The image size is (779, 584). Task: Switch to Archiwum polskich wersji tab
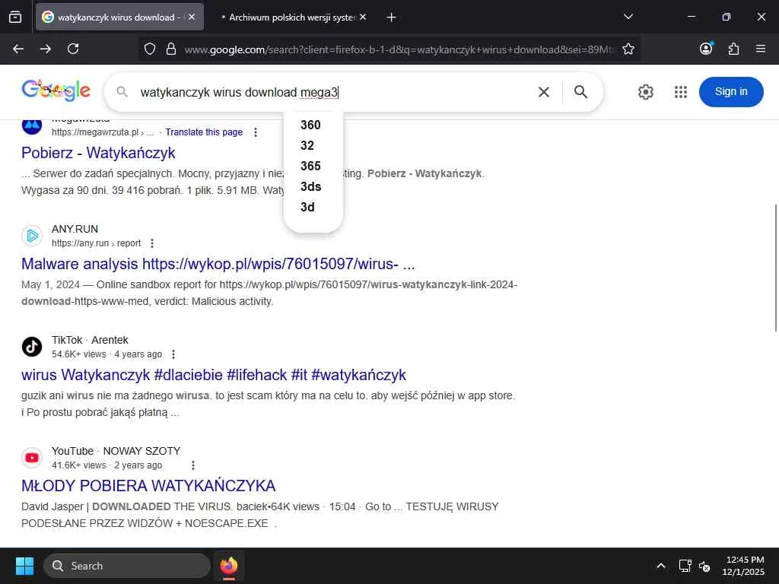[292, 17]
